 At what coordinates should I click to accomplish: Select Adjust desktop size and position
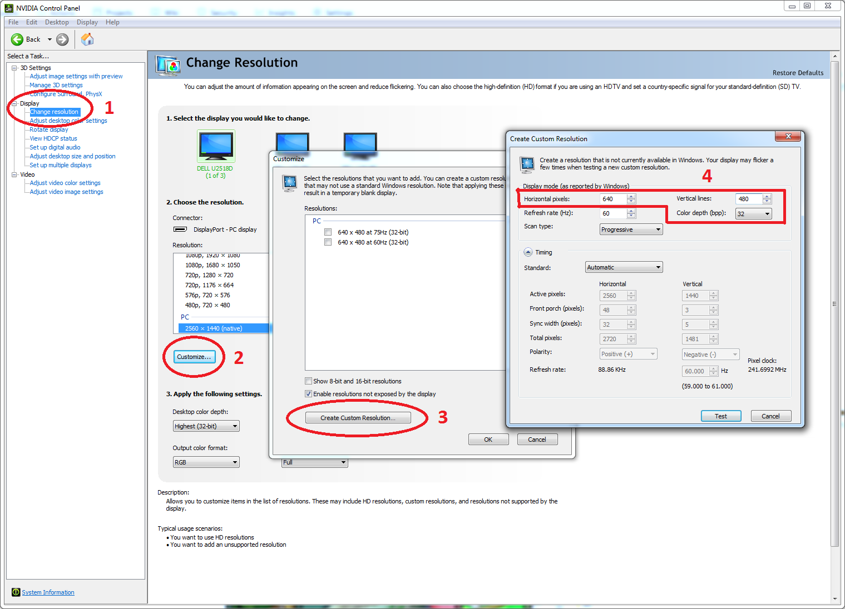pos(73,156)
